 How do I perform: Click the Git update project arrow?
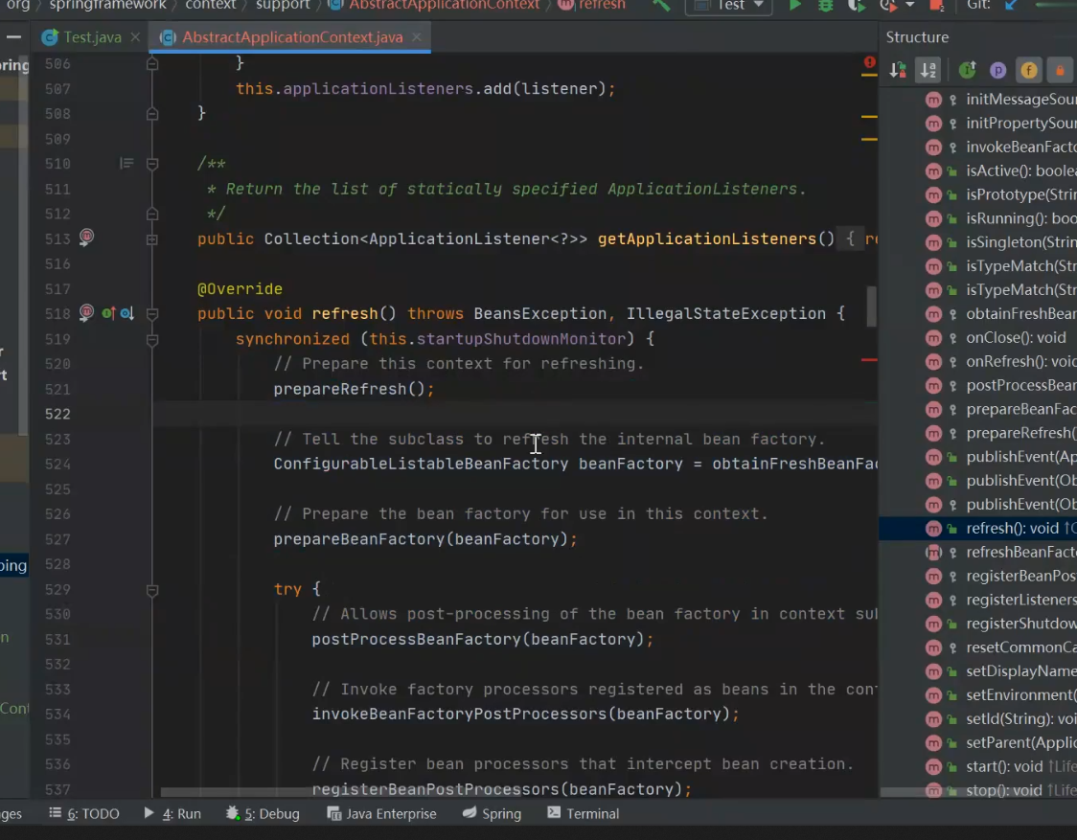[x=1011, y=6]
